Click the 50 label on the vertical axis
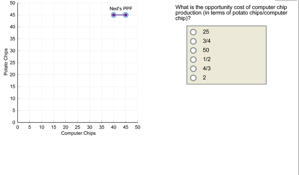The width and height of the screenshot is (299, 175). [13, 3]
